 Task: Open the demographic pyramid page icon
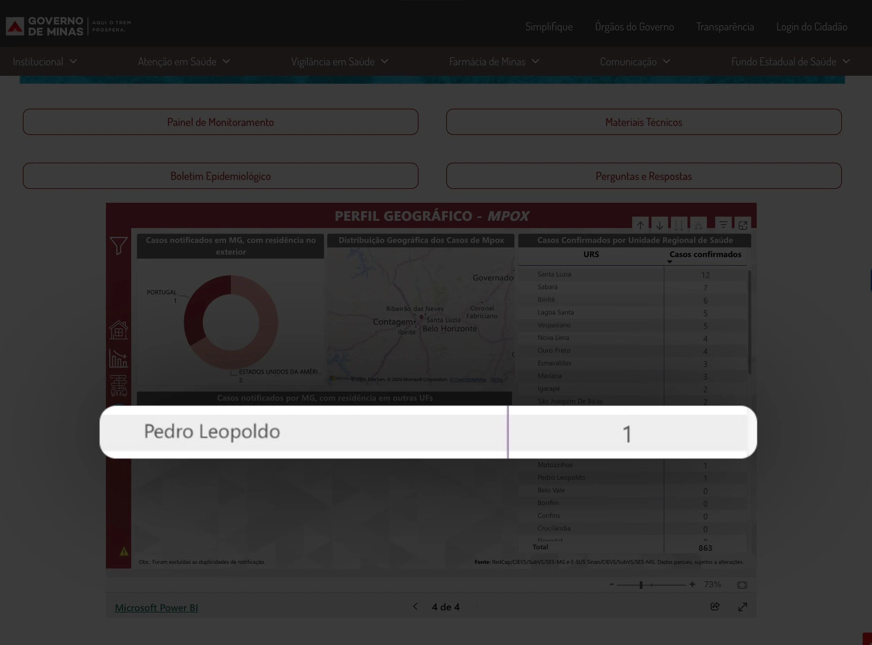[118, 385]
